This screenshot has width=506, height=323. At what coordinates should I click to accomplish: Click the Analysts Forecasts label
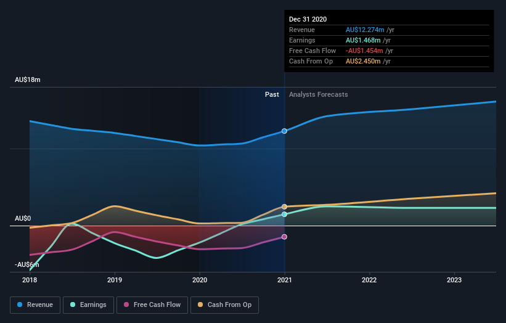(x=319, y=94)
